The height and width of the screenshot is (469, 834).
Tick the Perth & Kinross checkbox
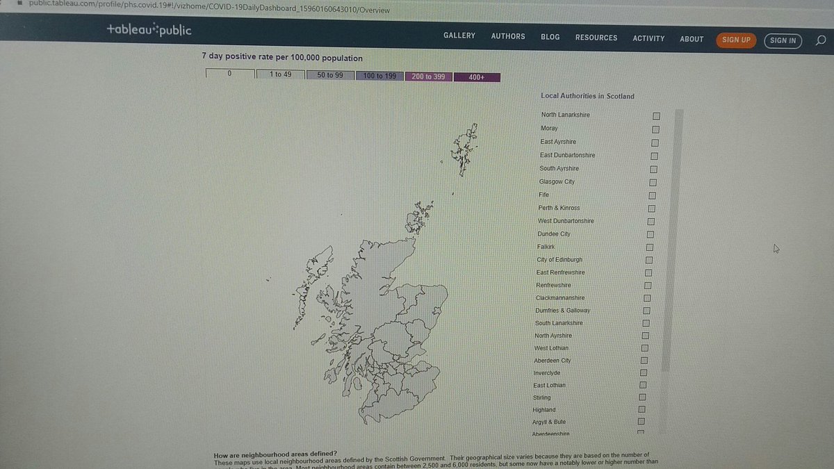point(651,208)
